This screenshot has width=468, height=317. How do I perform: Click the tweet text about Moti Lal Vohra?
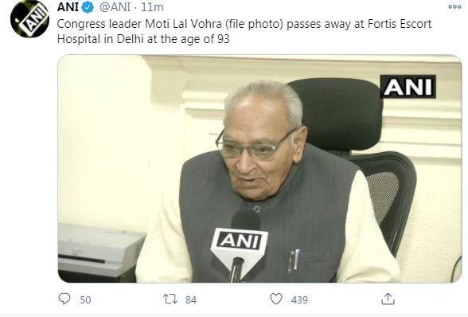[244, 31]
